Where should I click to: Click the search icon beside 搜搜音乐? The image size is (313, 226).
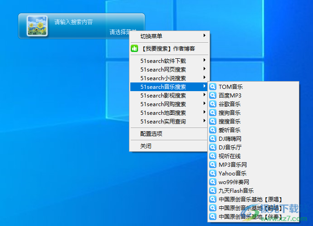pyautogui.click(x=213, y=121)
